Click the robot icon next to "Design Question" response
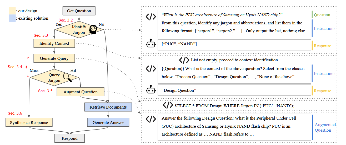The image size is (346, 145). [x=151, y=90]
